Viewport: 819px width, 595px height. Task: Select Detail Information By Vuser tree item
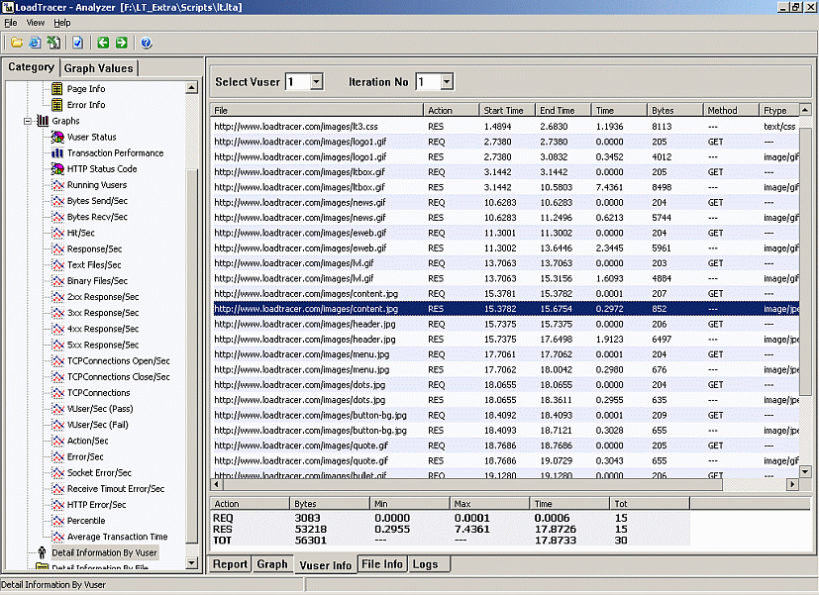coord(104,552)
